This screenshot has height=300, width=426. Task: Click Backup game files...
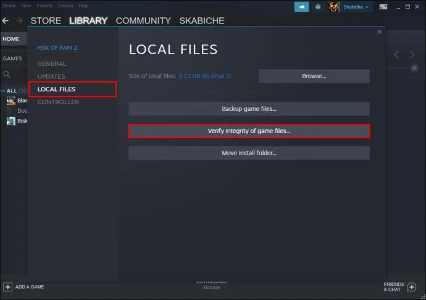[249, 108]
